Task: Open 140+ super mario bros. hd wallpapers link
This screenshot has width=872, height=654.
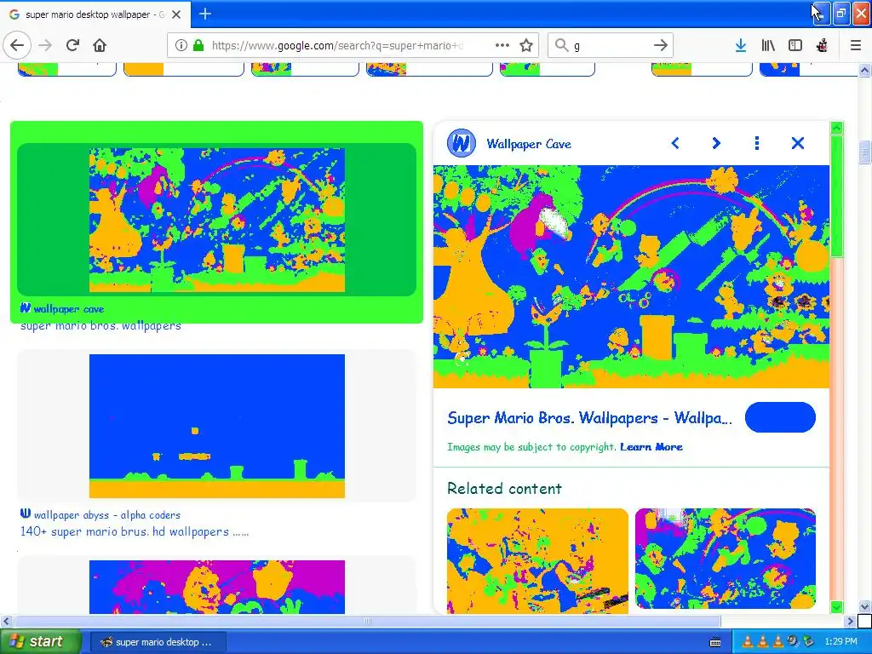Action: point(135,531)
